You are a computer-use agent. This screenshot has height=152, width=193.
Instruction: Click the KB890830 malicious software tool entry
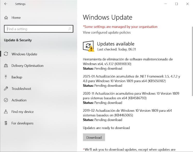pos(128,64)
